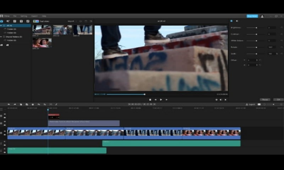
Task: Click the Brightness slider handle
Action: coord(256,28)
